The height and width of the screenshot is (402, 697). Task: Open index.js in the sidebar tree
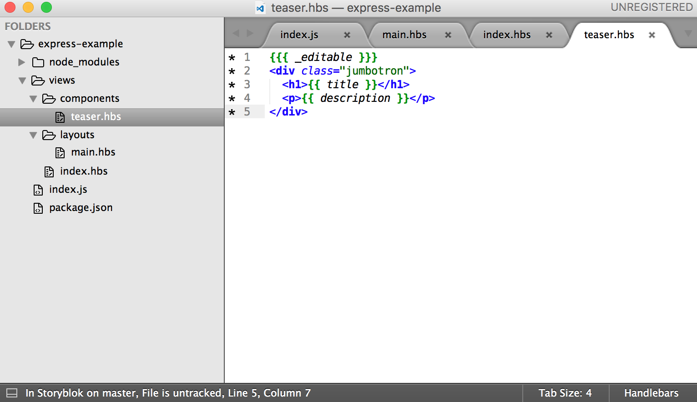tap(68, 190)
